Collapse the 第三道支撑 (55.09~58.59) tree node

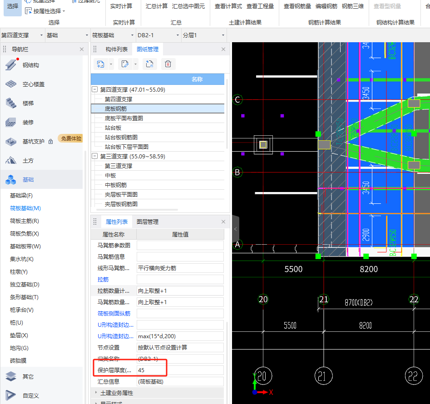coord(94,156)
